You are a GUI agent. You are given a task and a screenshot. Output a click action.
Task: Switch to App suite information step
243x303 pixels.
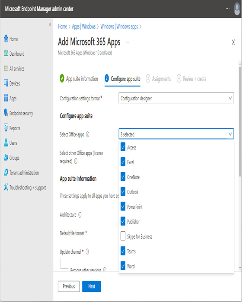pyautogui.click(x=79, y=79)
